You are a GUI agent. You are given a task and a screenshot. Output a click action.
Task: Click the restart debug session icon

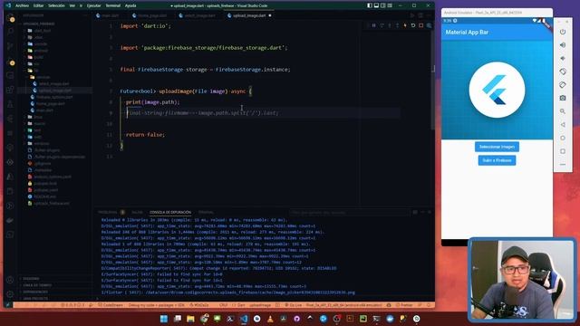(413, 25)
